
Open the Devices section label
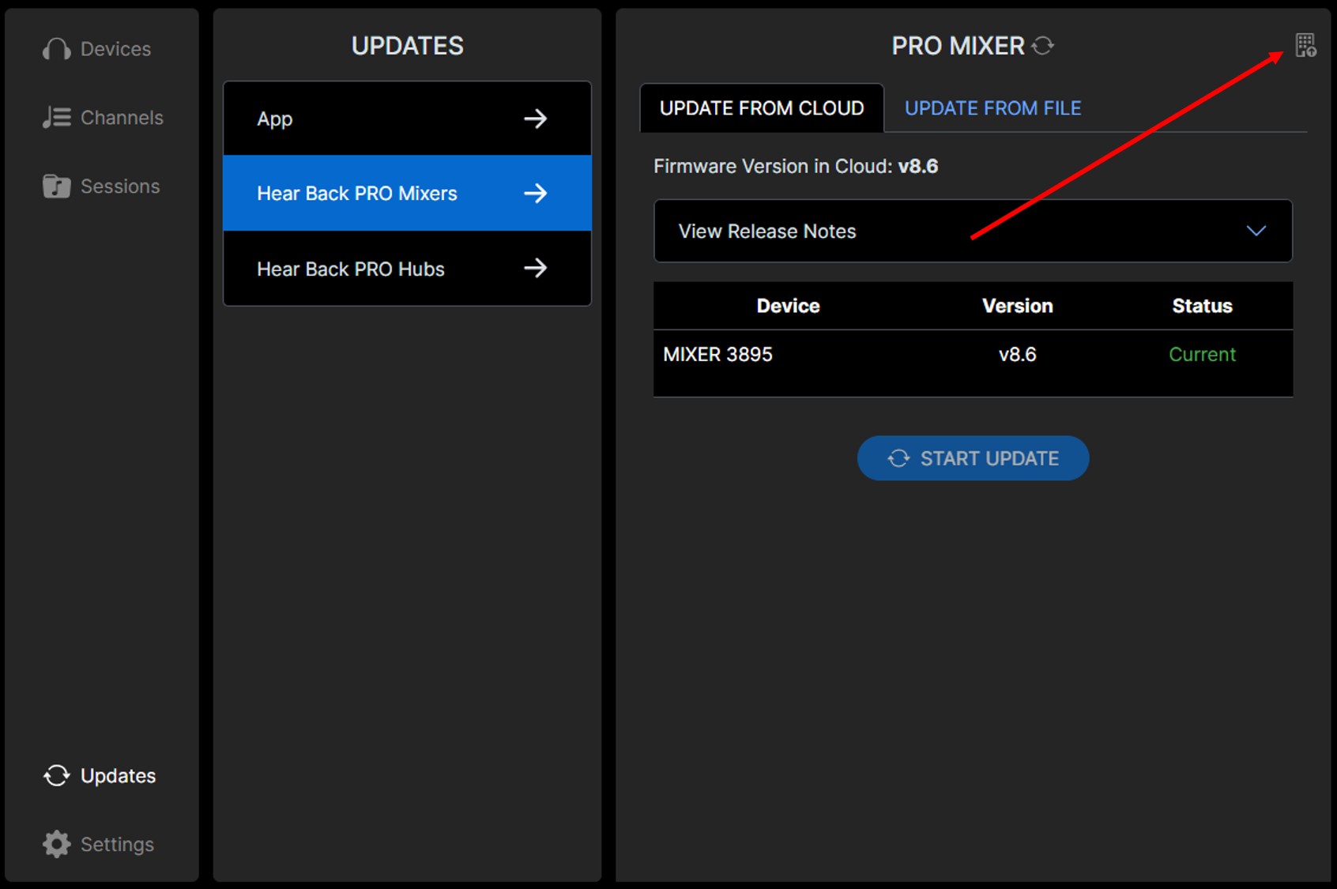(x=115, y=49)
